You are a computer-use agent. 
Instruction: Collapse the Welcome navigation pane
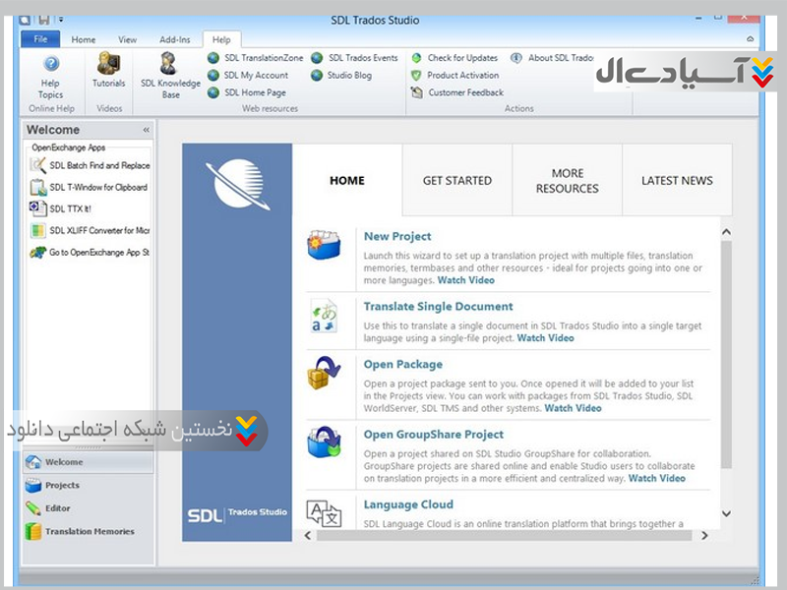tap(147, 130)
